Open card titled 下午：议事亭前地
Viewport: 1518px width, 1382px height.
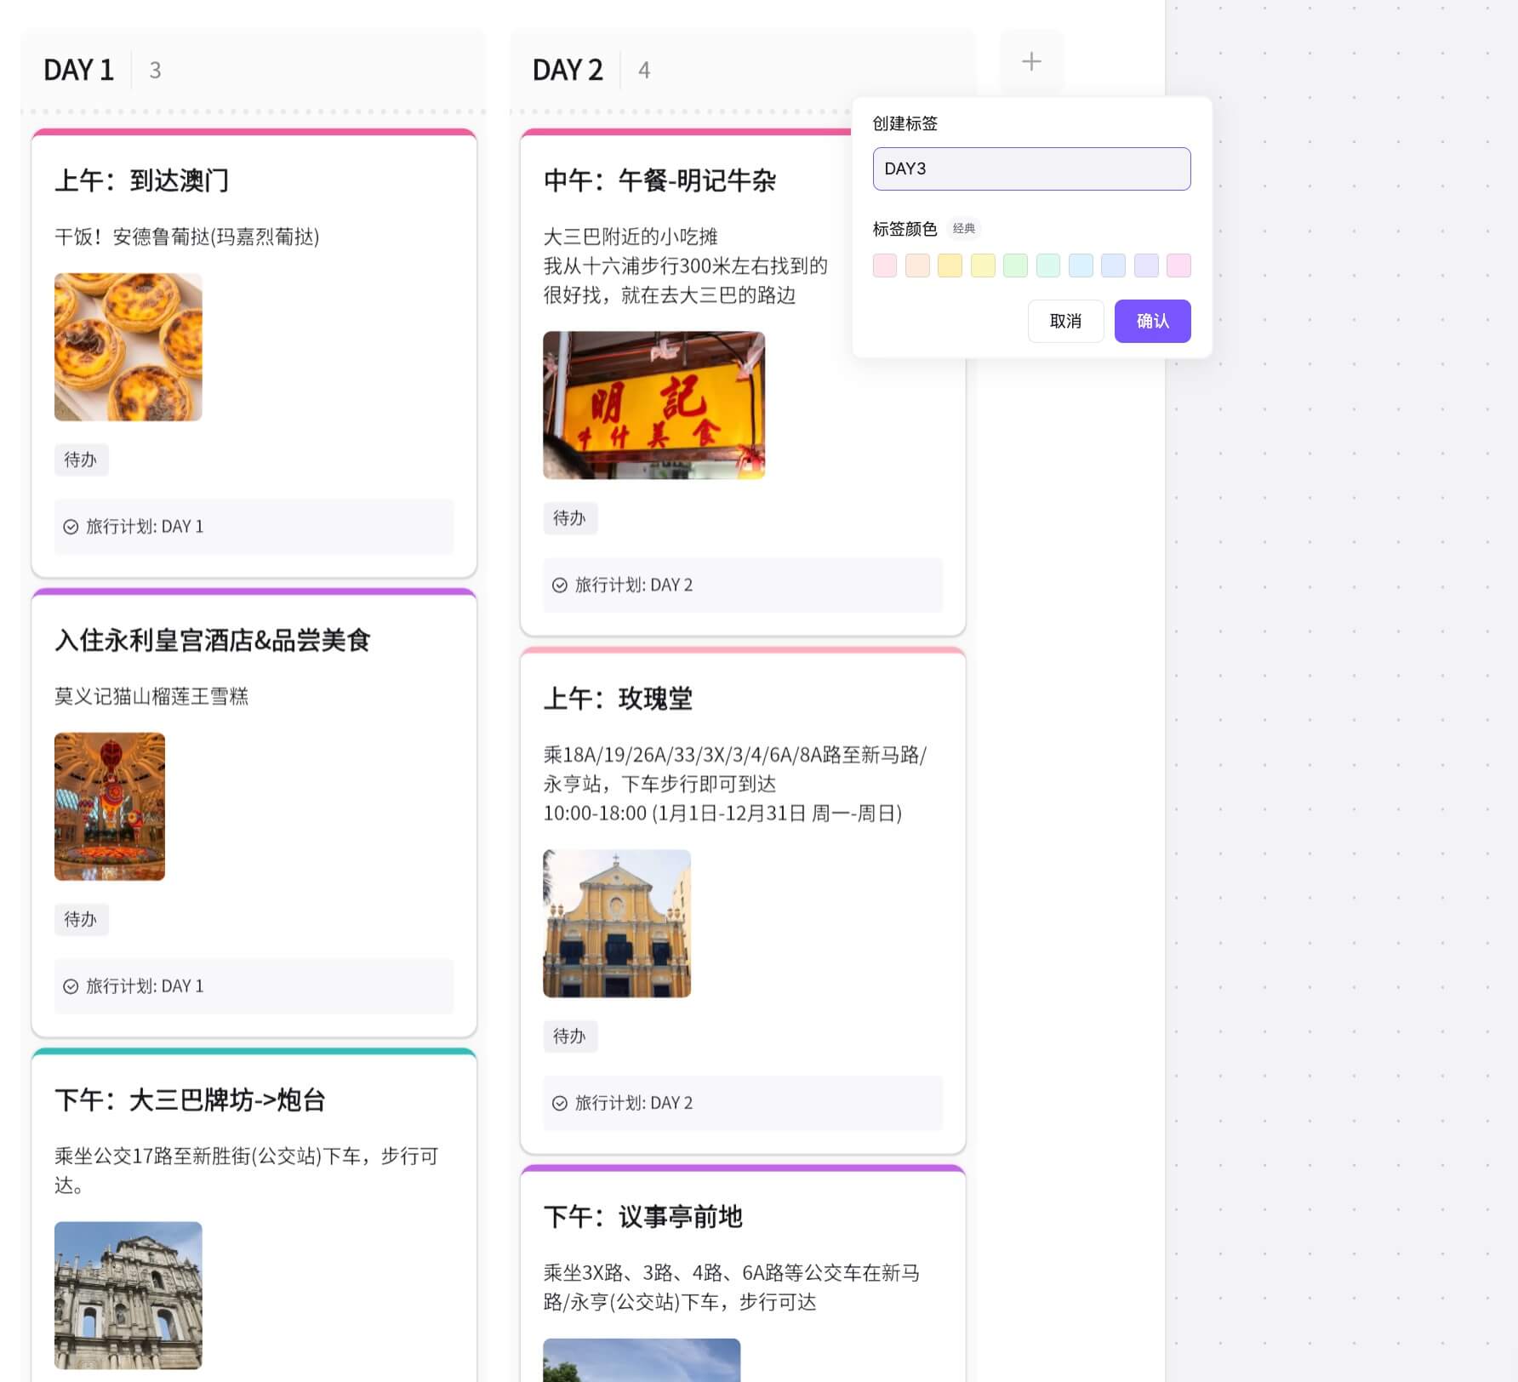(643, 1217)
